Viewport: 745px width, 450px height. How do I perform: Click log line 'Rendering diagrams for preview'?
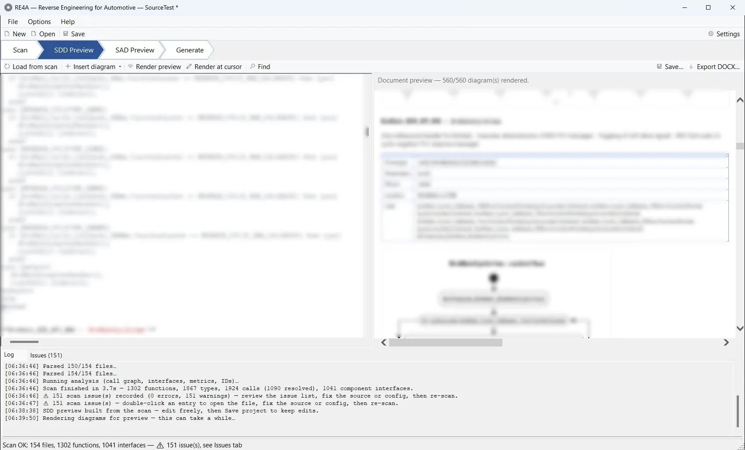click(x=120, y=418)
